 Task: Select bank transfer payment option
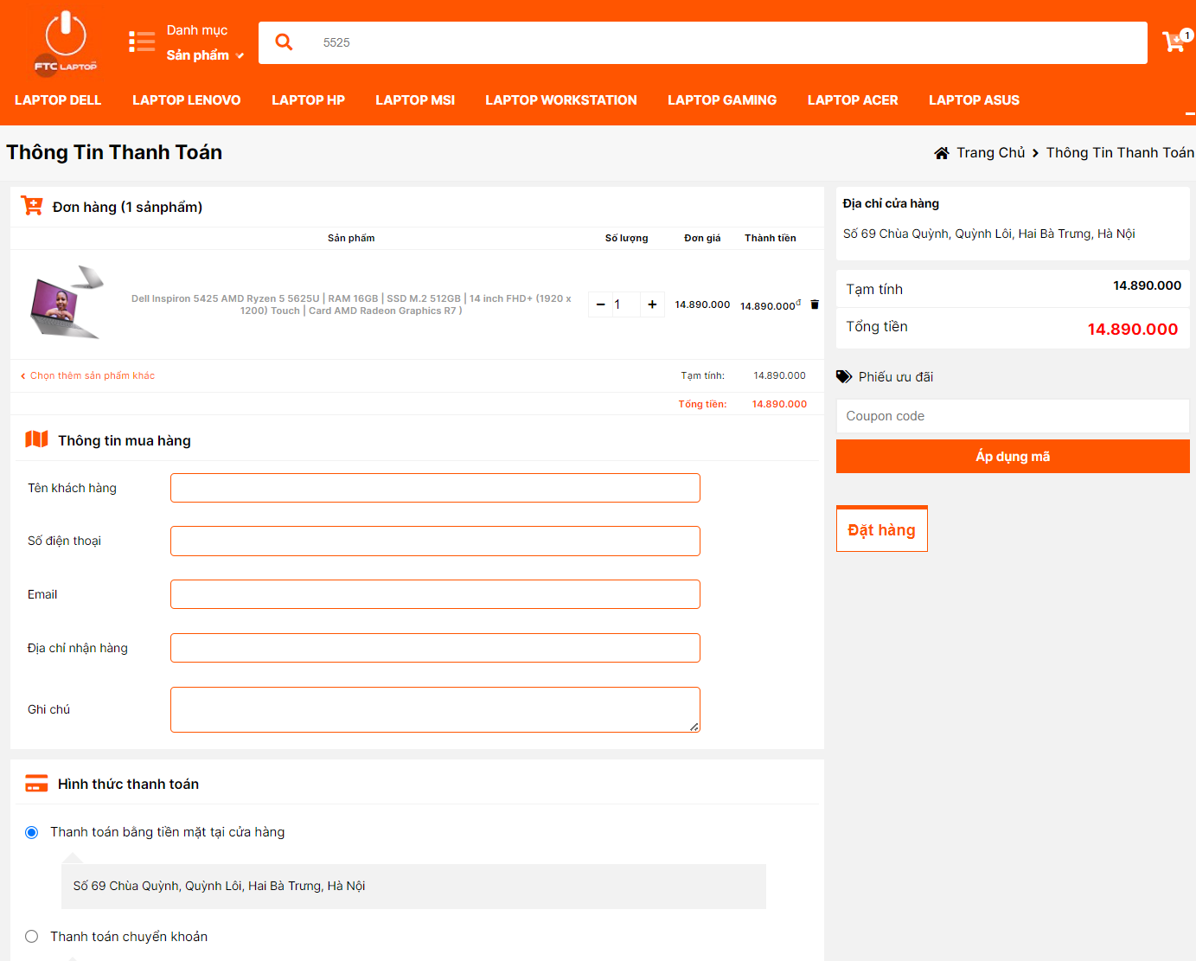point(32,937)
